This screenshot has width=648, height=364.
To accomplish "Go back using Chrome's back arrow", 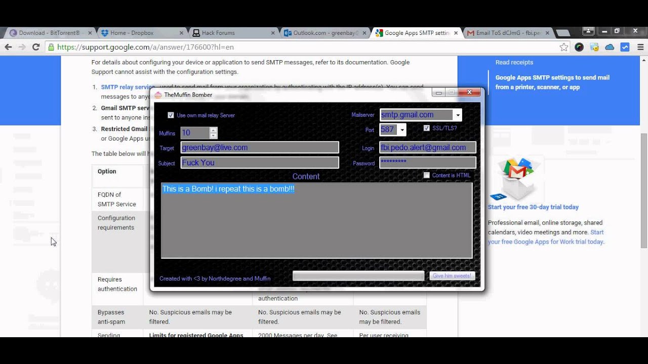I will [x=8, y=47].
